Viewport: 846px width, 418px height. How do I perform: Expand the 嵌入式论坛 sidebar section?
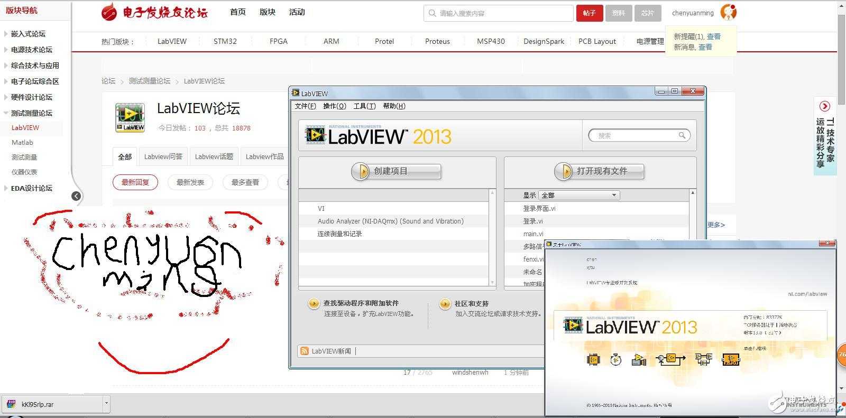point(6,34)
